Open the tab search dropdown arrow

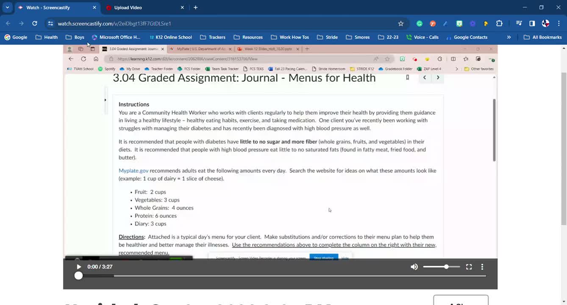[x=7, y=7]
